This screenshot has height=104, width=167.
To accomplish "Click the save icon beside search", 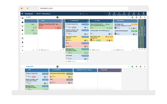I will pos(81,14).
